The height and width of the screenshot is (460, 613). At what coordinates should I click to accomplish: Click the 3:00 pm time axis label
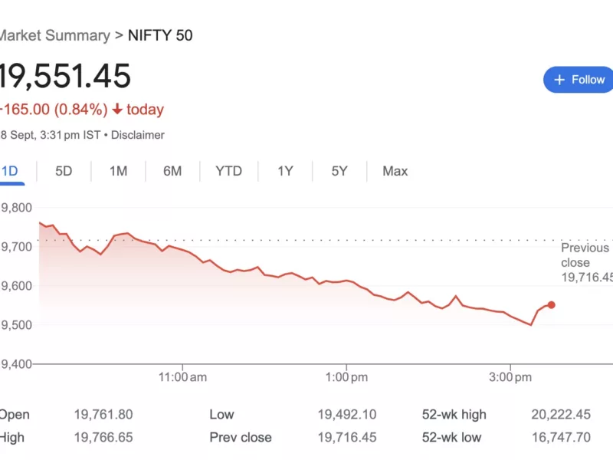click(511, 377)
